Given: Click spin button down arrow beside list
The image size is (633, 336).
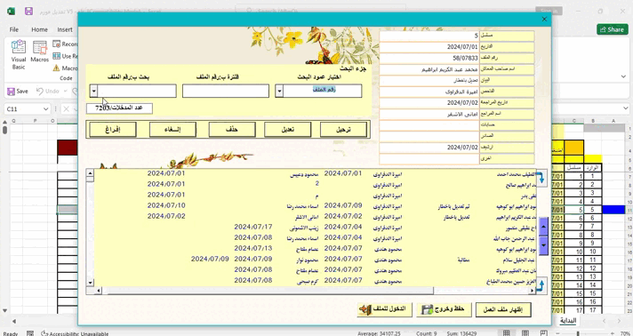Looking at the screenshot, I should click(543, 245).
